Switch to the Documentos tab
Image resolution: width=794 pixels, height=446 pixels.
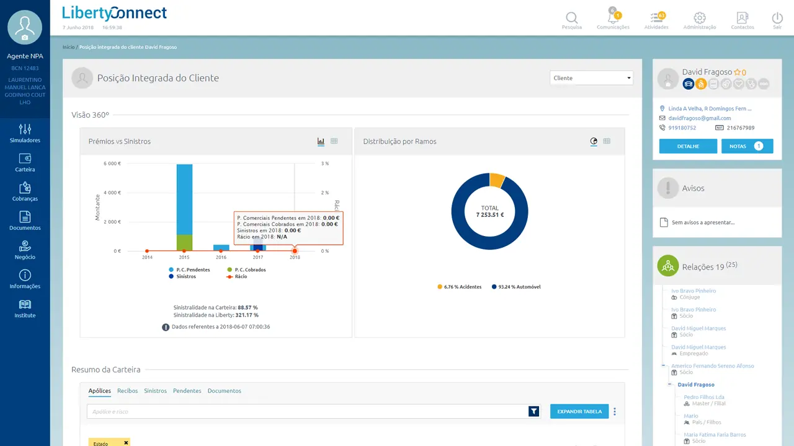click(225, 391)
